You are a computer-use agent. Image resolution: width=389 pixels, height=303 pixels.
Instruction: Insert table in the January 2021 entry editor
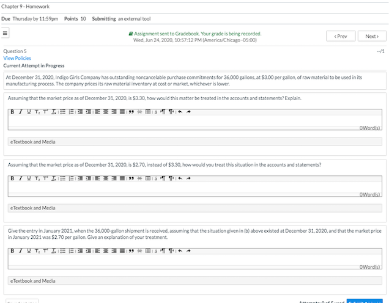(x=148, y=251)
